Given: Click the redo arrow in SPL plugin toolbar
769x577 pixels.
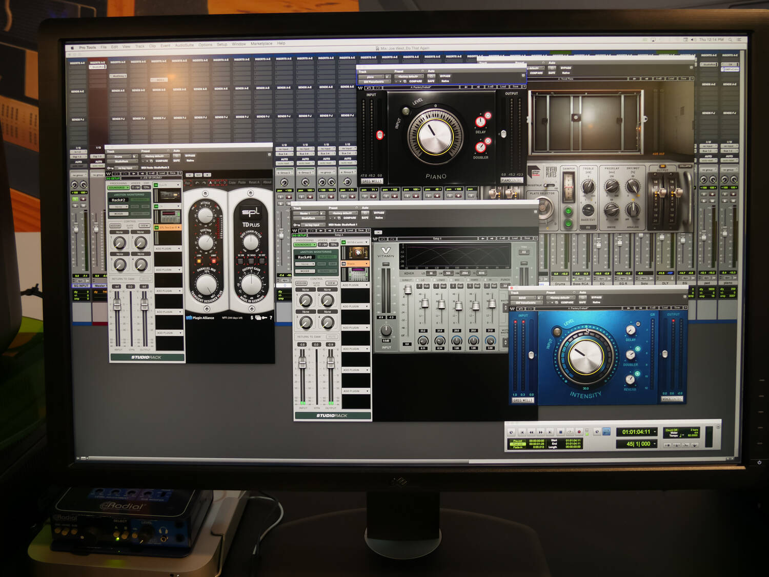Looking at the screenshot, I should 204,183.
